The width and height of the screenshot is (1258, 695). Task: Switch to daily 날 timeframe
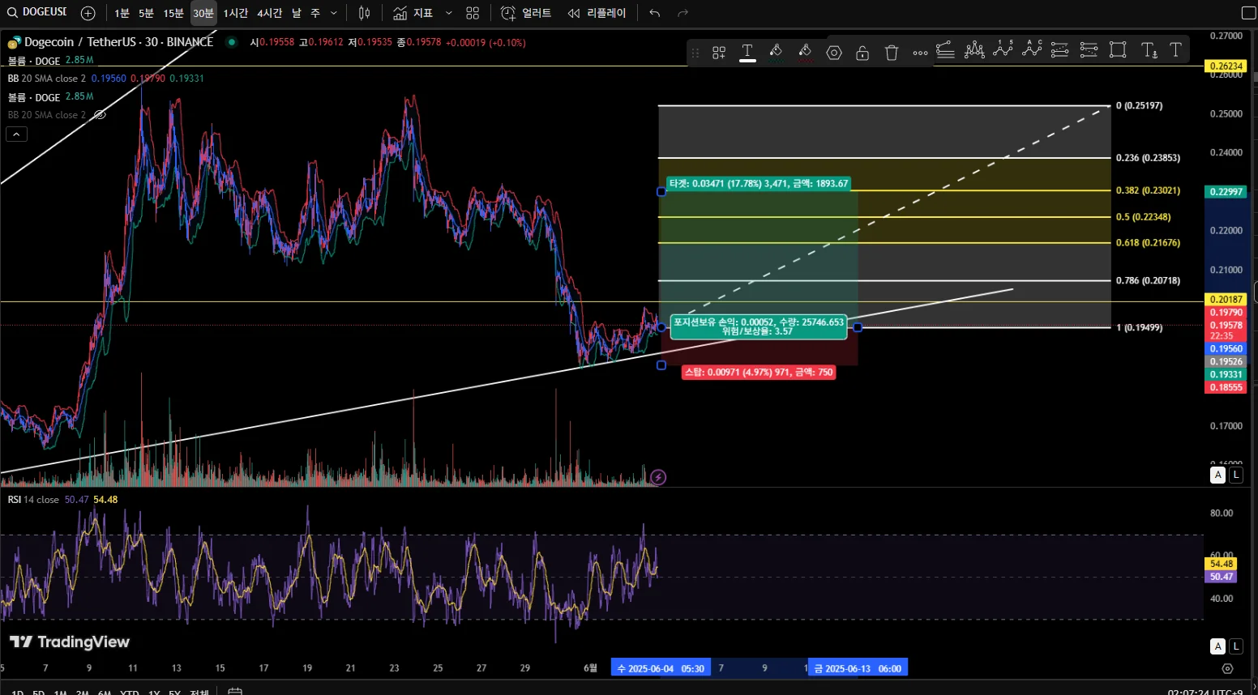(297, 13)
